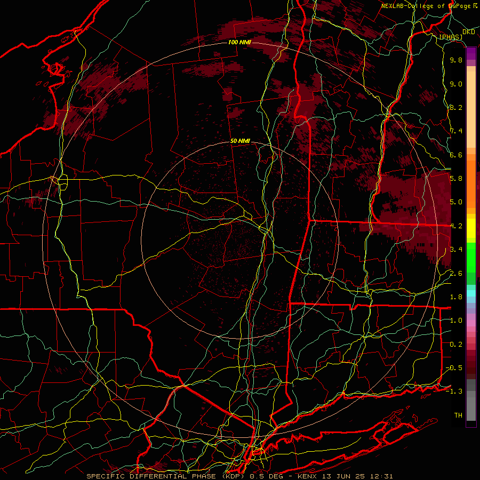This screenshot has height=480, width=480.
Task: Click the 7.4 color scale value
Action: coord(456,131)
